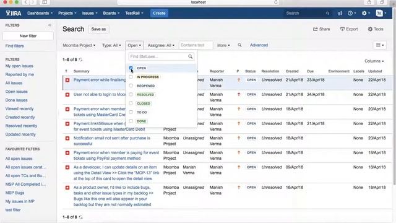The height and width of the screenshot is (223, 396).
Task: Open the test filter favourite
Action: pos(13,210)
